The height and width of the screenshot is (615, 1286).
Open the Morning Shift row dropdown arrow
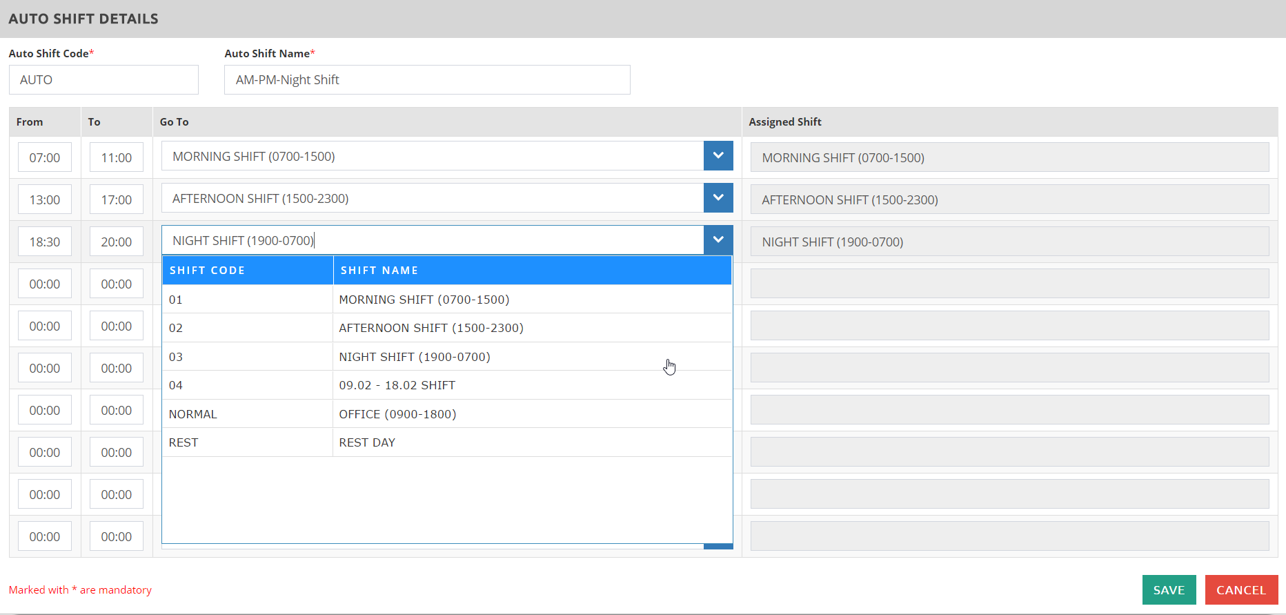(x=718, y=156)
